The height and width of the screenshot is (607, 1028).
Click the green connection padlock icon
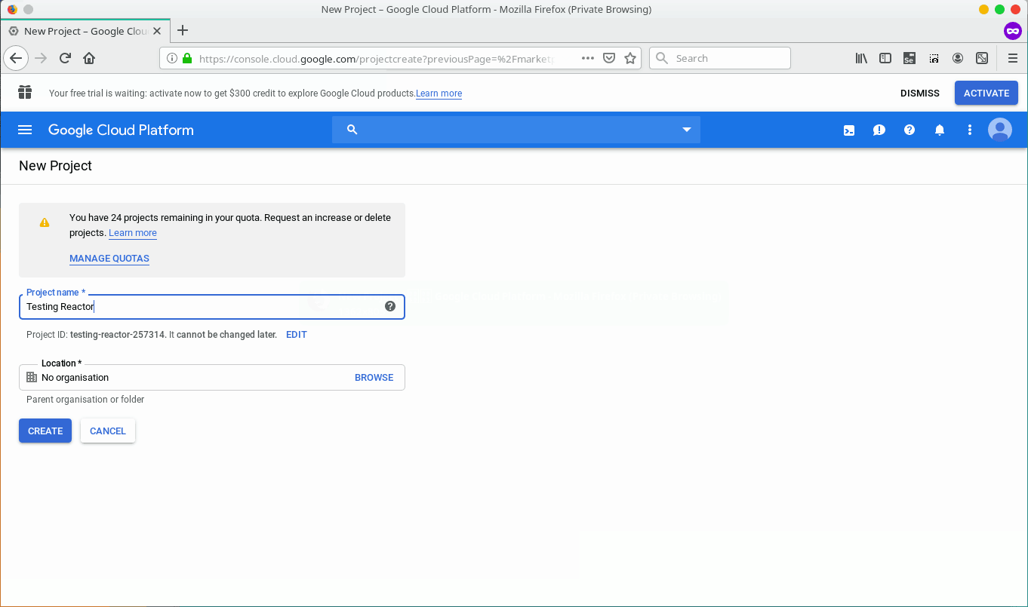tap(187, 58)
